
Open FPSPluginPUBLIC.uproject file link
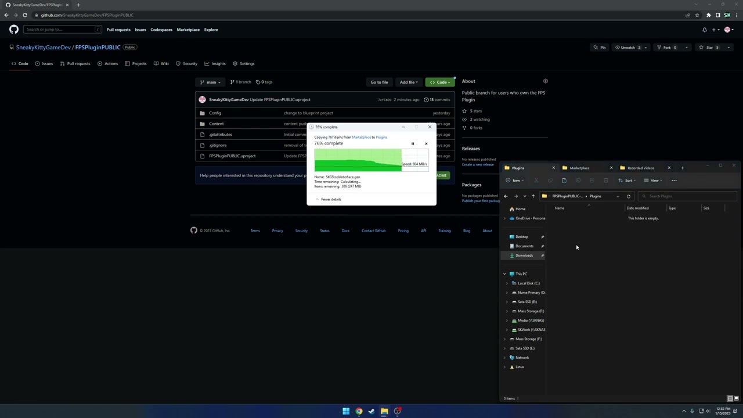pos(232,156)
